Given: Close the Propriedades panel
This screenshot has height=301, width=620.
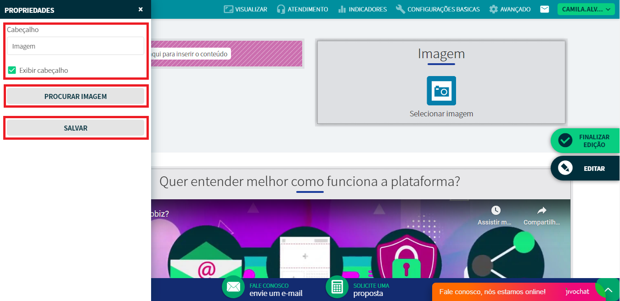Looking at the screenshot, I should point(141,10).
